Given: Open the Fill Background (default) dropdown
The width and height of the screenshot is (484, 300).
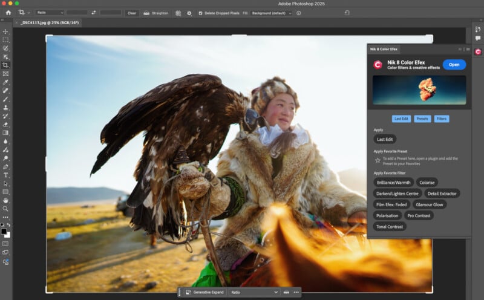Looking at the screenshot, I should (272, 13).
